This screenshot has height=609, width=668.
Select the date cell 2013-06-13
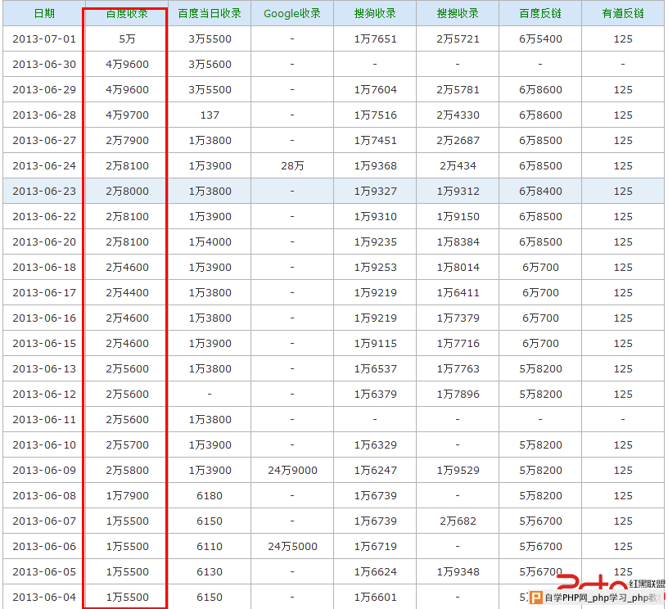(44, 369)
